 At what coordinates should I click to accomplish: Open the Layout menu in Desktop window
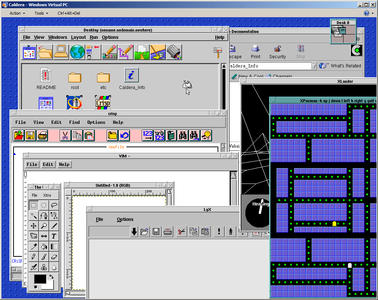pyautogui.click(x=78, y=37)
